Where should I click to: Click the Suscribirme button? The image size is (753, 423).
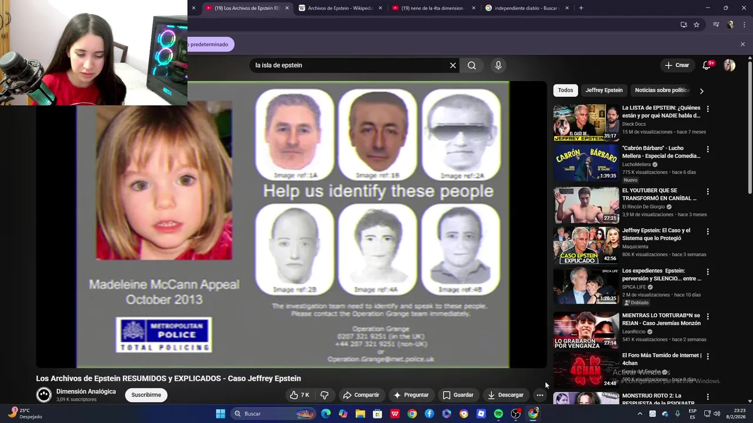[x=146, y=395]
